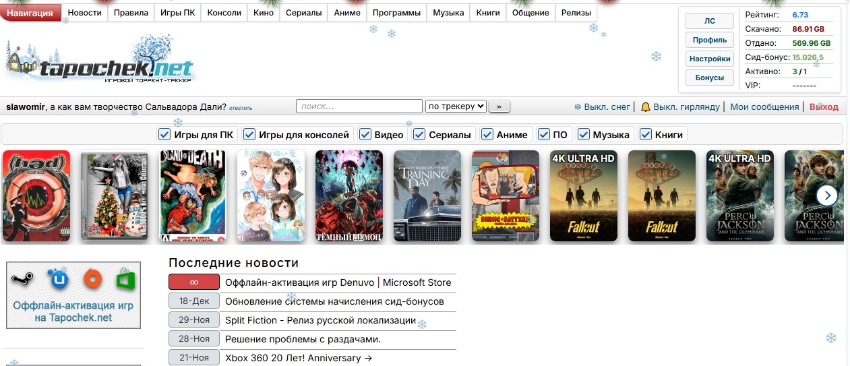Screen dimensions: 850x366
Task: Open the Кино menu item
Action: click(x=264, y=13)
